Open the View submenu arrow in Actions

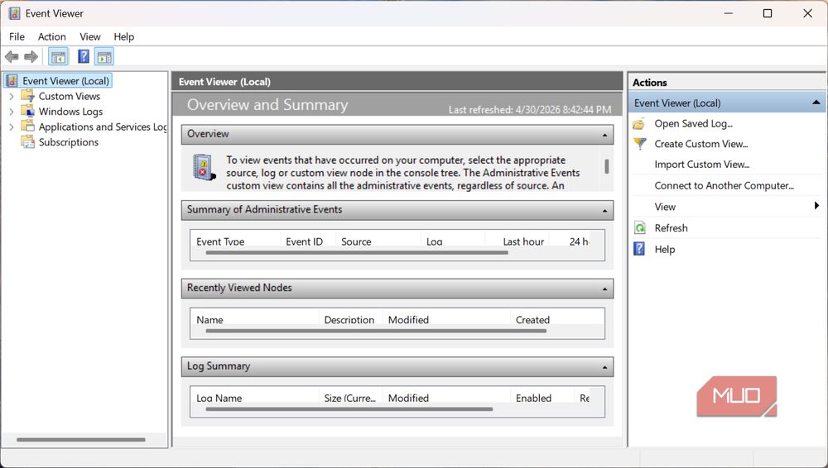(x=816, y=206)
